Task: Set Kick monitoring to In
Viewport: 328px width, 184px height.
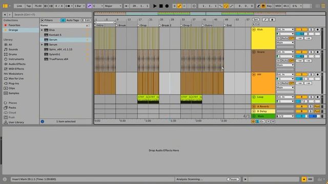Action: 278,38
